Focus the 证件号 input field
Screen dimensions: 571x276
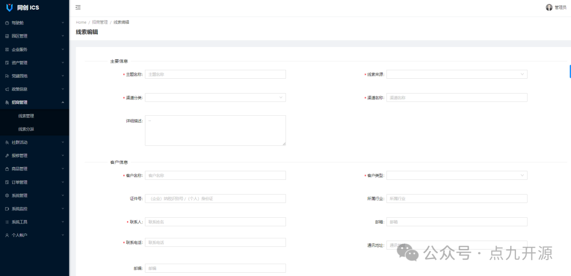click(215, 198)
